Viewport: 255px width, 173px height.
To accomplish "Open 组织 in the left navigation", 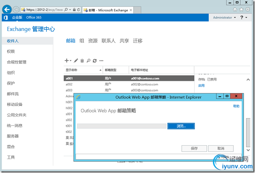I will point(11,72).
